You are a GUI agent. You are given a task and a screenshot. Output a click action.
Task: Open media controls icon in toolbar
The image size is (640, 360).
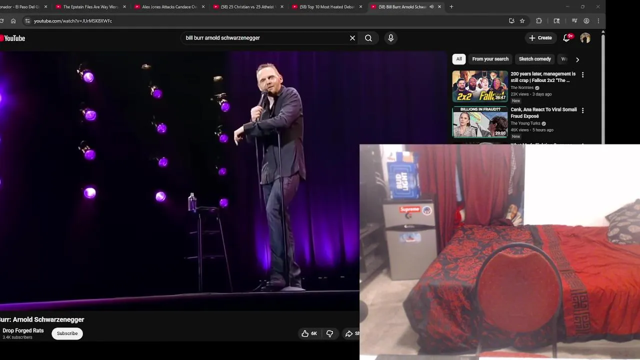[x=574, y=21]
